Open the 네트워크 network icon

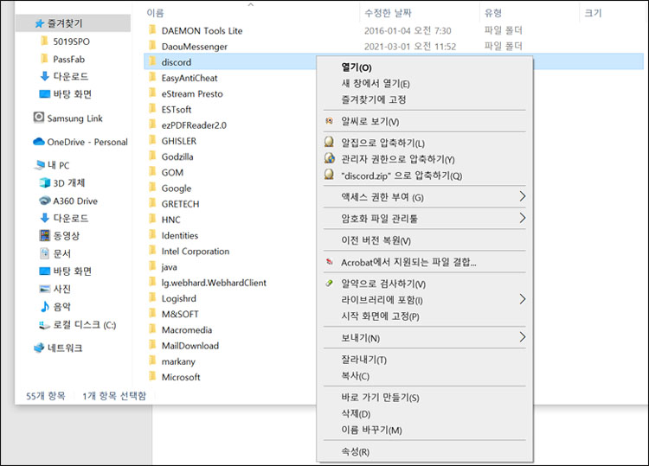pyautogui.click(x=39, y=348)
